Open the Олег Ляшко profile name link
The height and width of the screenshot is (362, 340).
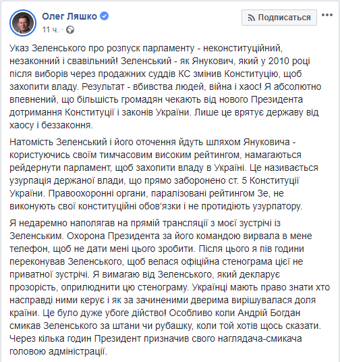pos(69,16)
